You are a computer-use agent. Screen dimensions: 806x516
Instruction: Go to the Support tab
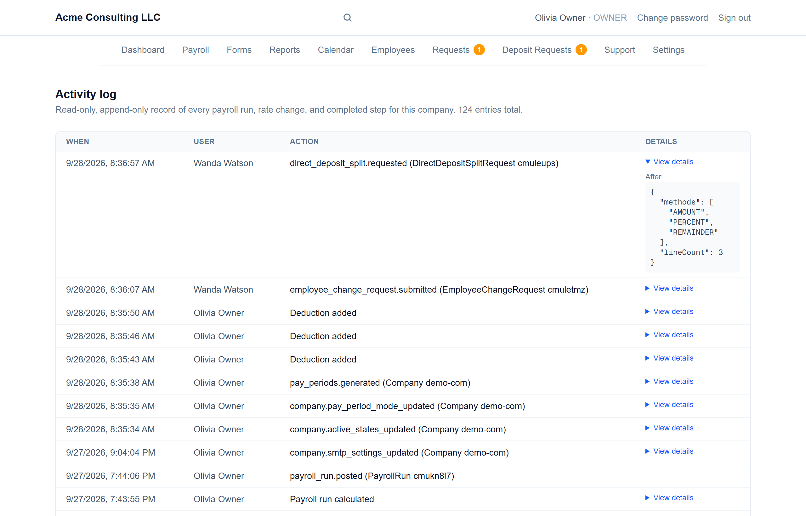620,50
